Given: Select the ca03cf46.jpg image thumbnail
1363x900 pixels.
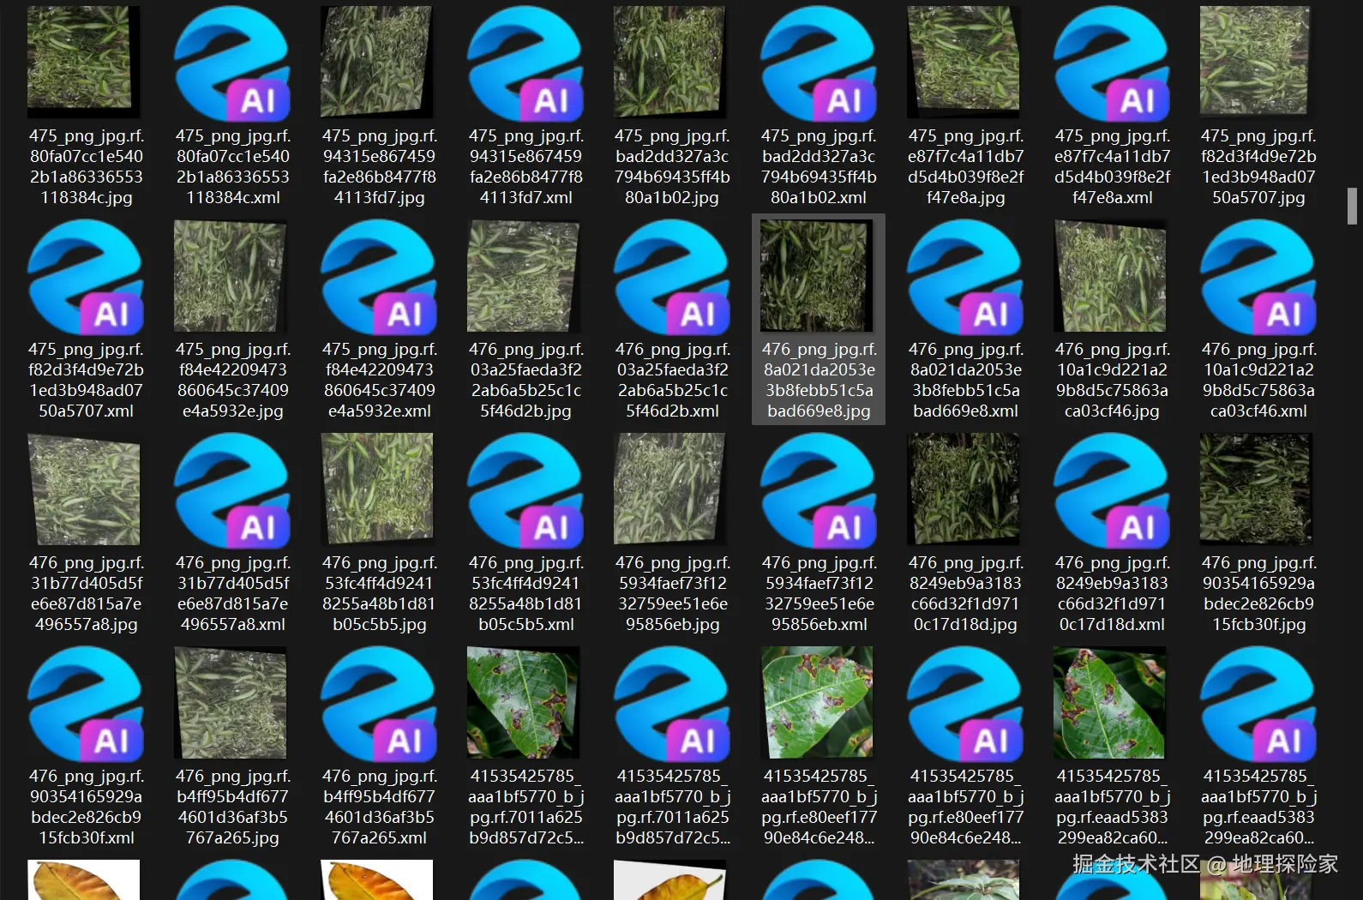Looking at the screenshot, I should [x=1110, y=275].
